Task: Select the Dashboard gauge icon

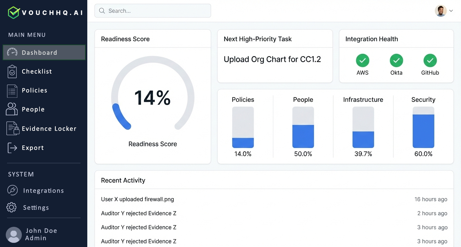Action: 12,52
